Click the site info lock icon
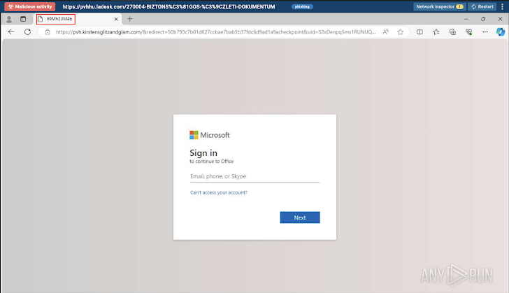This screenshot has width=509, height=293. click(x=47, y=31)
